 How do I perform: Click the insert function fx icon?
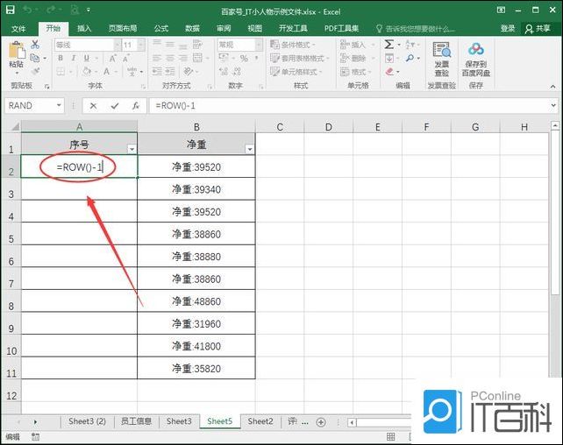136,105
